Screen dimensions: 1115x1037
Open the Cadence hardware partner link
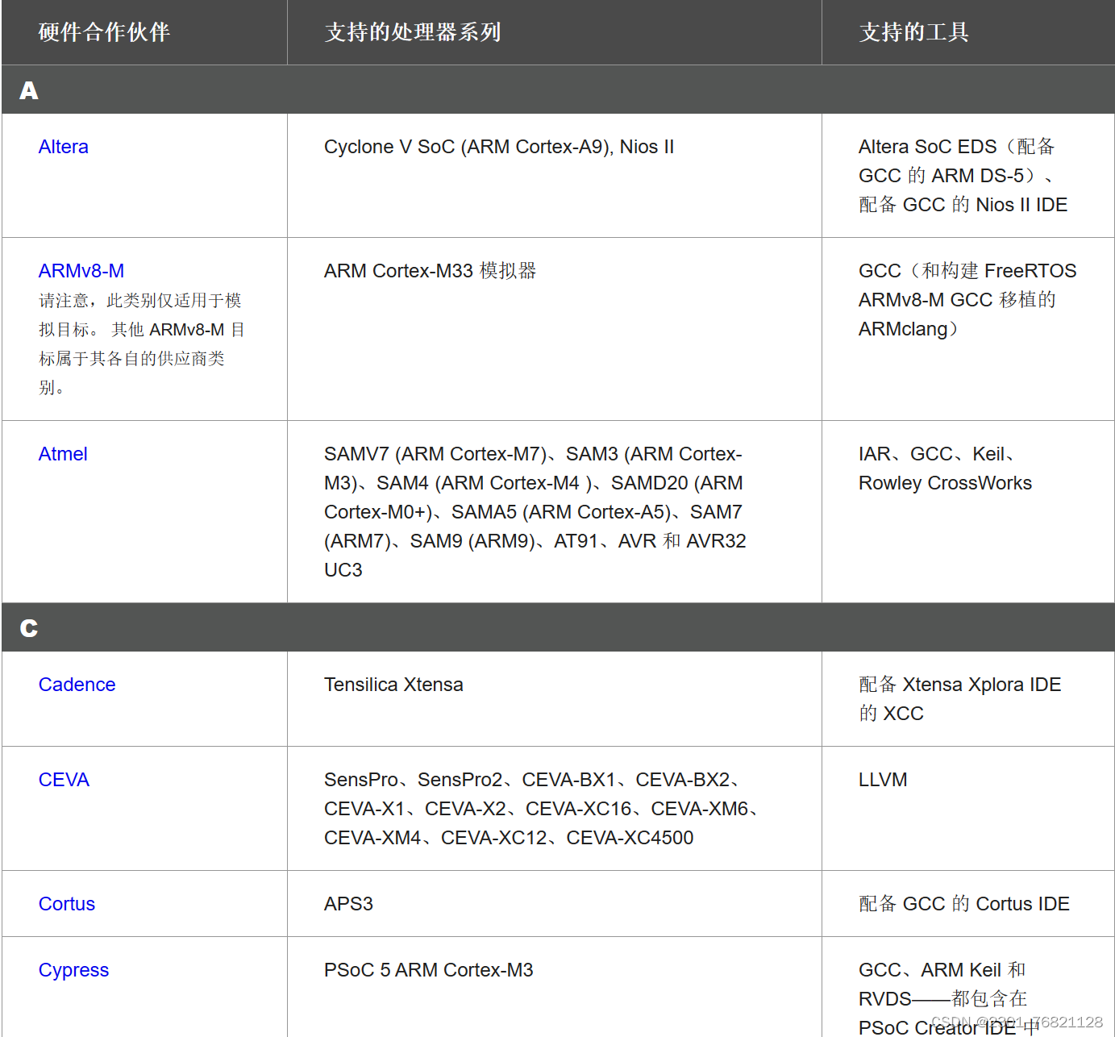tap(77, 684)
